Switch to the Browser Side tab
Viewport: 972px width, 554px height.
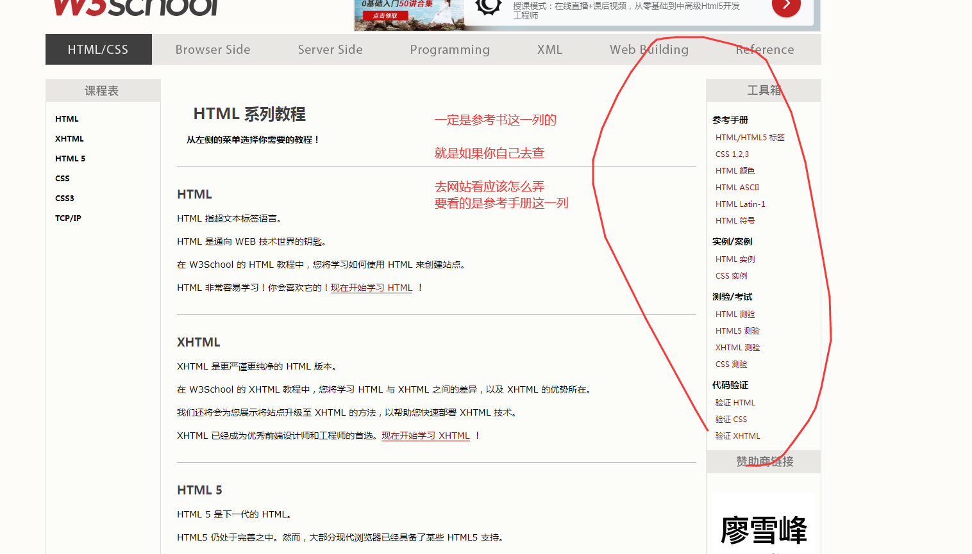(213, 49)
